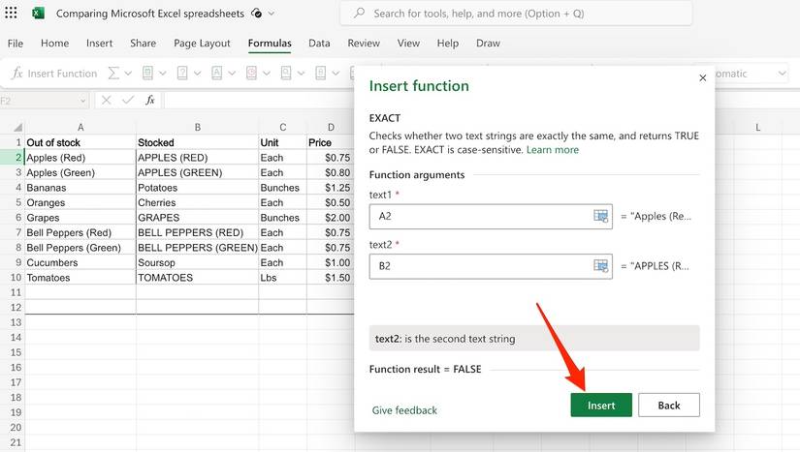Viewport: 800px width, 452px height.
Task: Open the Data tab
Action: point(319,44)
